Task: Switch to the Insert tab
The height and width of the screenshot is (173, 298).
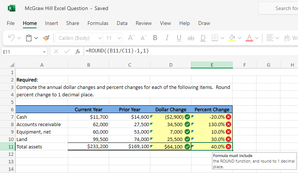Action: 52,23
